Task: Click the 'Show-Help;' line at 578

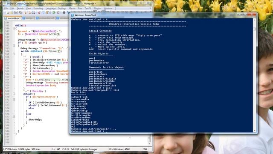Action: [35, 120]
